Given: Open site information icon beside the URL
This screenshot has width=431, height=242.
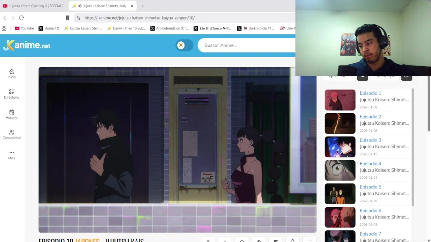Looking at the screenshot, I should coord(78,18).
